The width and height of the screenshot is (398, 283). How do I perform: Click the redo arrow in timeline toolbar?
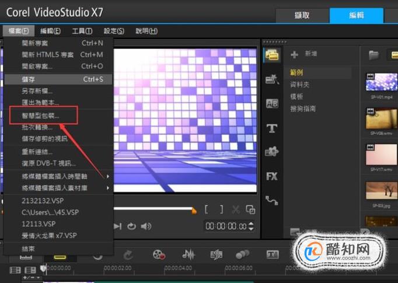pyautogui.click(x=128, y=255)
